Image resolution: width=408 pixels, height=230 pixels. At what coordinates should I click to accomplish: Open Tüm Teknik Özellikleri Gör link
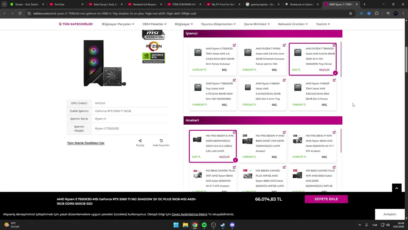pos(86,143)
